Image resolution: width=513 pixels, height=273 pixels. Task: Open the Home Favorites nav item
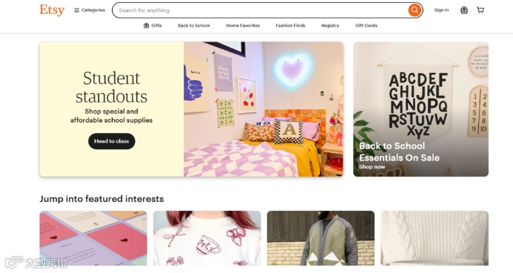click(x=243, y=25)
